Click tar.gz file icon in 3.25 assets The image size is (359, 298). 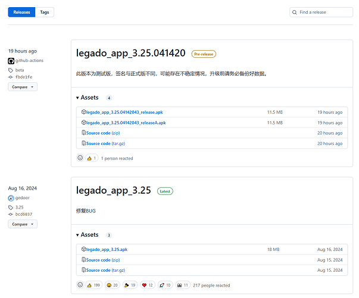tap(84, 270)
